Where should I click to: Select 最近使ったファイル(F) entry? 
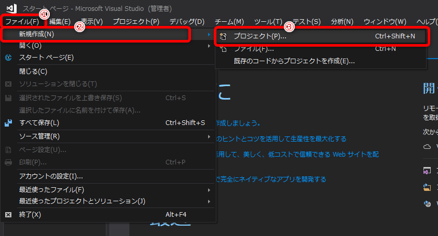click(108, 190)
